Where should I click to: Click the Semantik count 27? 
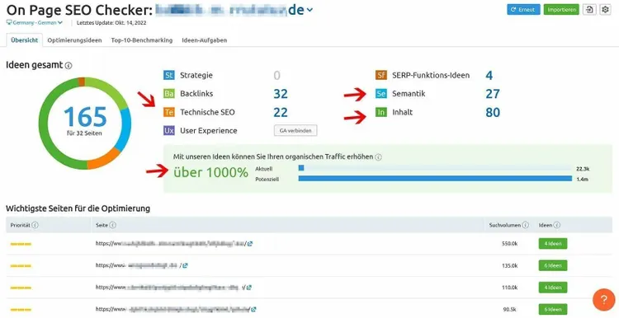(493, 94)
